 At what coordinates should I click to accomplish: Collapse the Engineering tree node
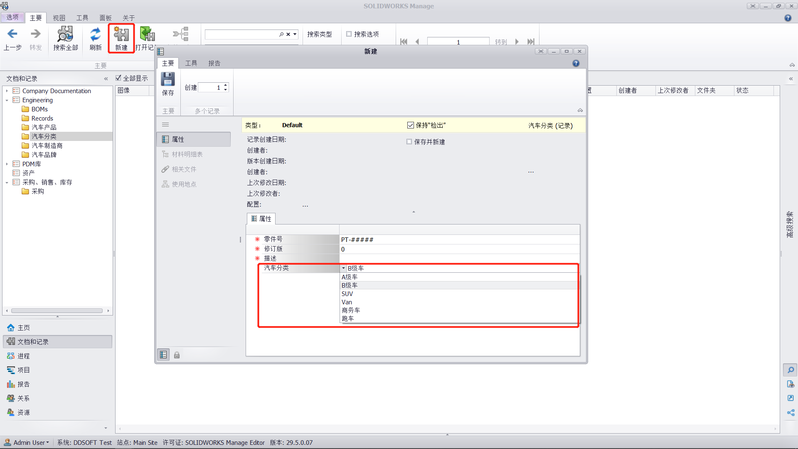click(x=7, y=100)
